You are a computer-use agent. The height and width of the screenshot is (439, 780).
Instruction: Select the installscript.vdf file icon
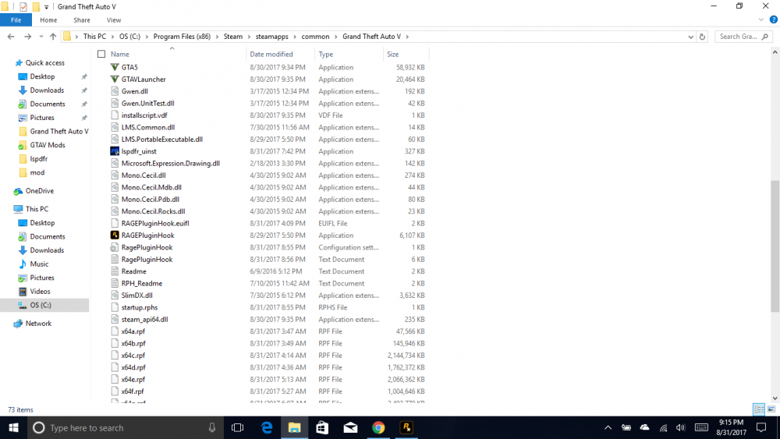click(115, 115)
